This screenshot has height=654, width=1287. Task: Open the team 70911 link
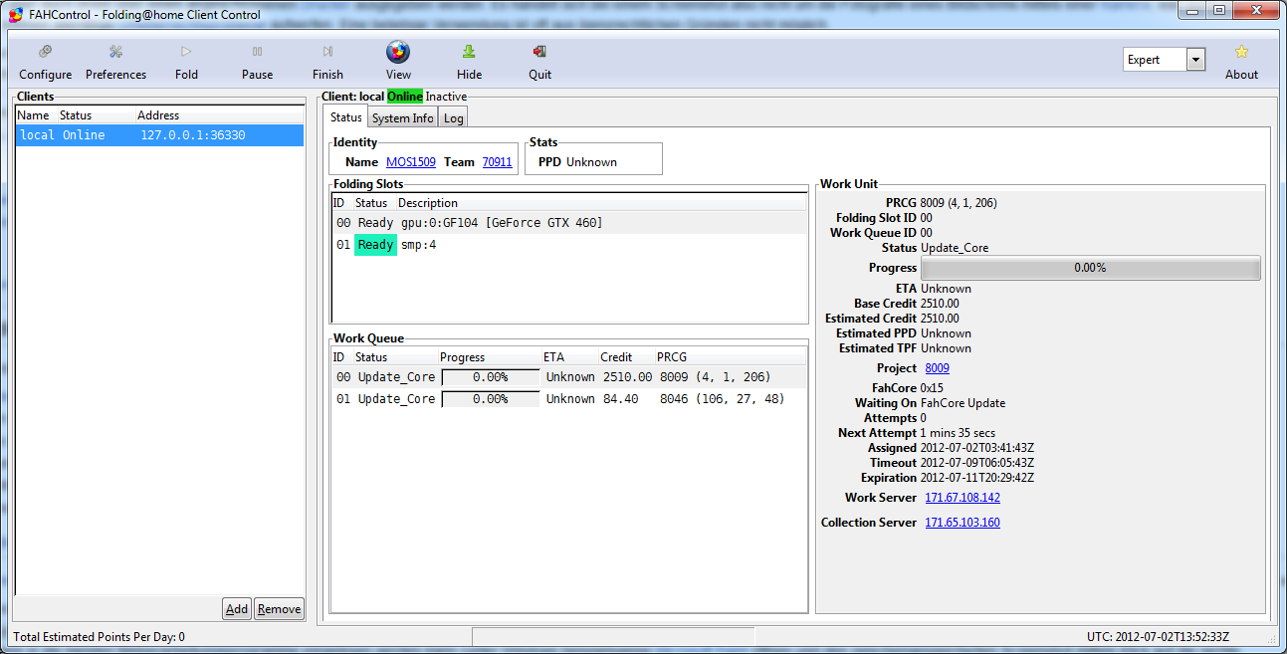point(498,161)
